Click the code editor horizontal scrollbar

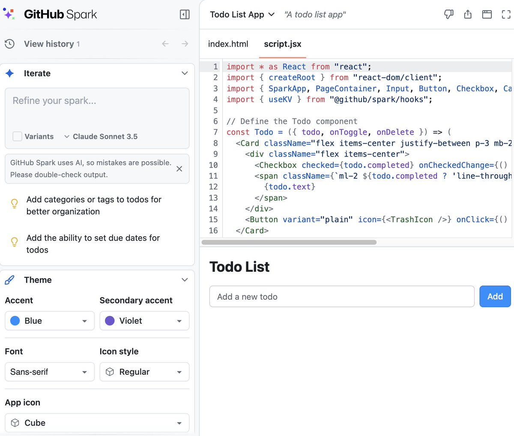tap(289, 242)
